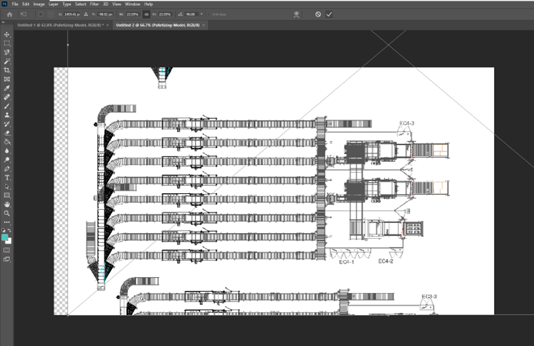Toggle Quick Mask mode

(7, 250)
